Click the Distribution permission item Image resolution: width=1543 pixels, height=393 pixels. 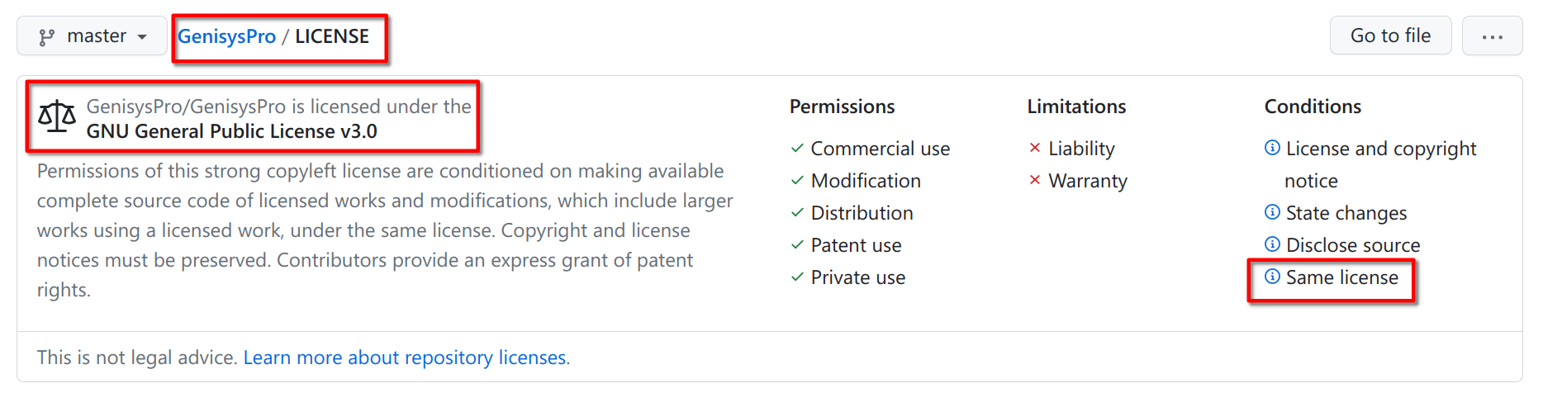point(852,213)
